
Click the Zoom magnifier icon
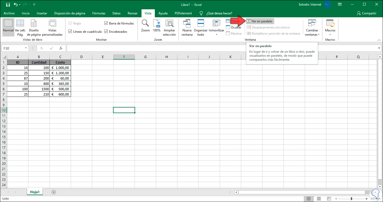coord(145,23)
